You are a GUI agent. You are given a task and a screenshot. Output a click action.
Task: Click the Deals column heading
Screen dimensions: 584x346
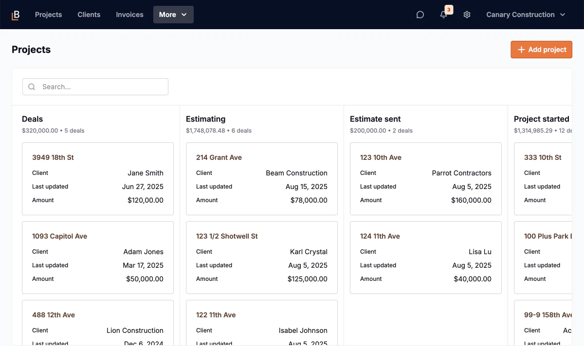point(33,119)
